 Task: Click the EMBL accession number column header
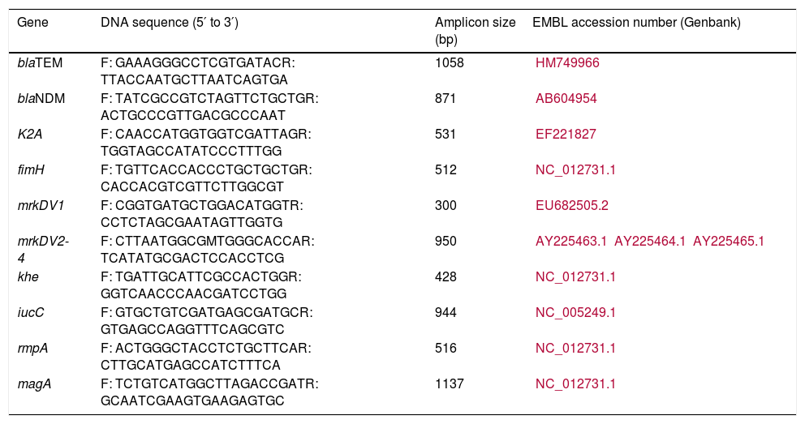coord(636,24)
